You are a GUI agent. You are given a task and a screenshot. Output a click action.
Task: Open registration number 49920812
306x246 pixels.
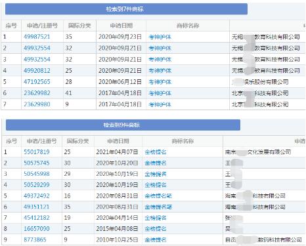pos(37,71)
